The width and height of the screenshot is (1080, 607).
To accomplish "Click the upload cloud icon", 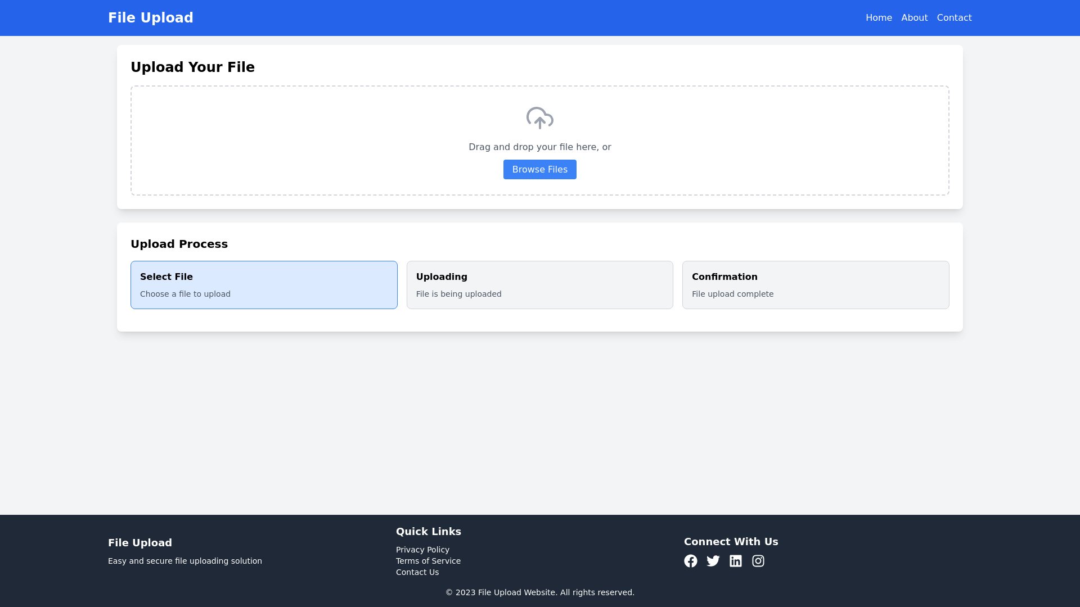I will (x=539, y=118).
